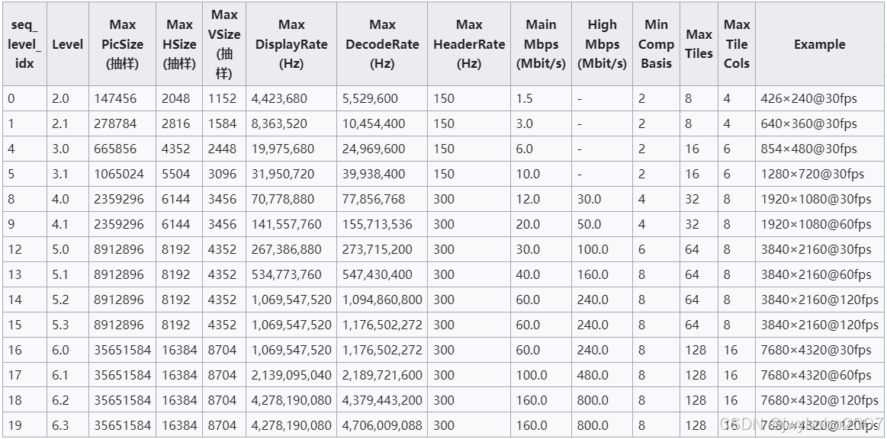Select the example 640×360@30fps
The width and height of the screenshot is (887, 439).
click(809, 123)
